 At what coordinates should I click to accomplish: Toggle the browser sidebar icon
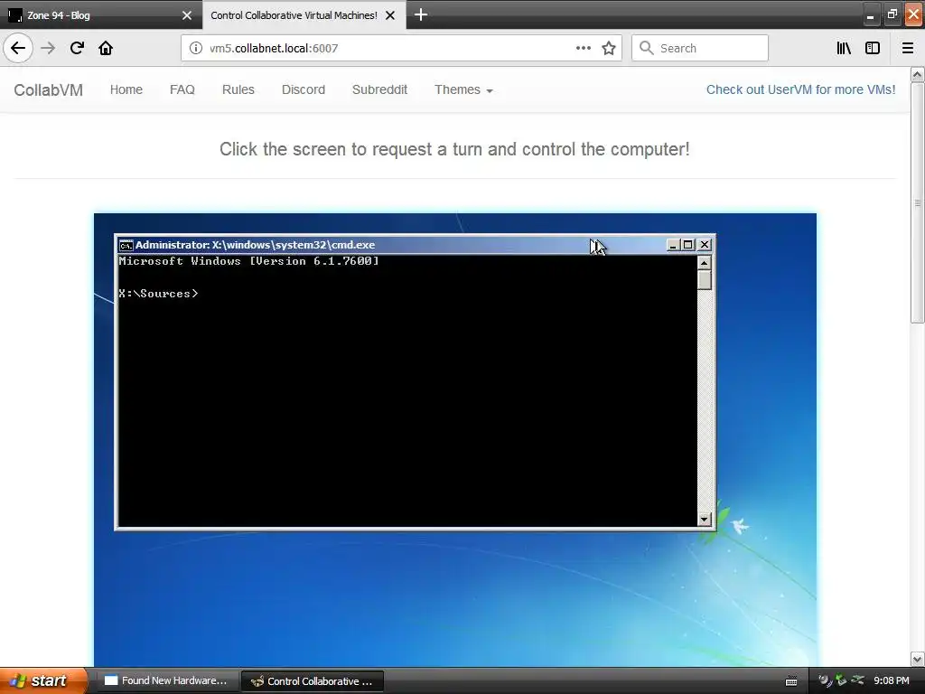873,48
